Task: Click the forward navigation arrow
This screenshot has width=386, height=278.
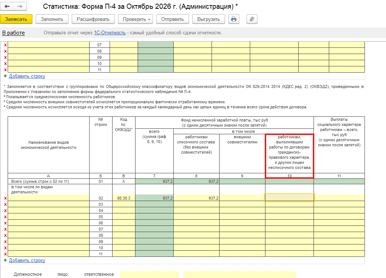Action: click(20, 7)
